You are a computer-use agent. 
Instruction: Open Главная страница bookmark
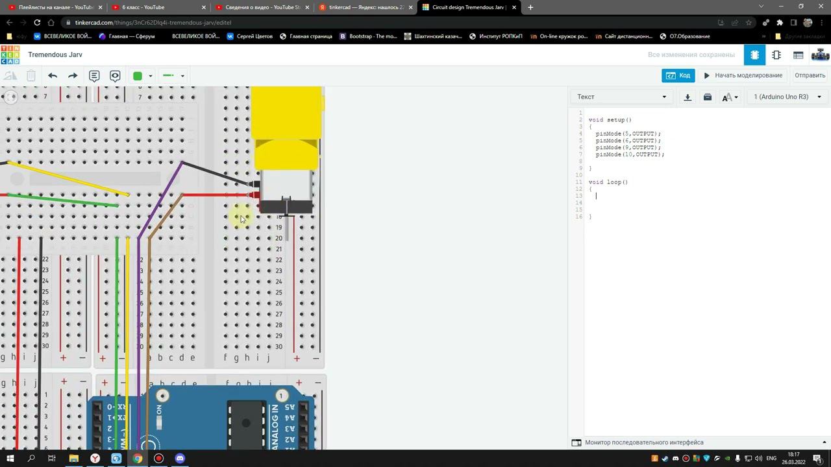coord(306,36)
